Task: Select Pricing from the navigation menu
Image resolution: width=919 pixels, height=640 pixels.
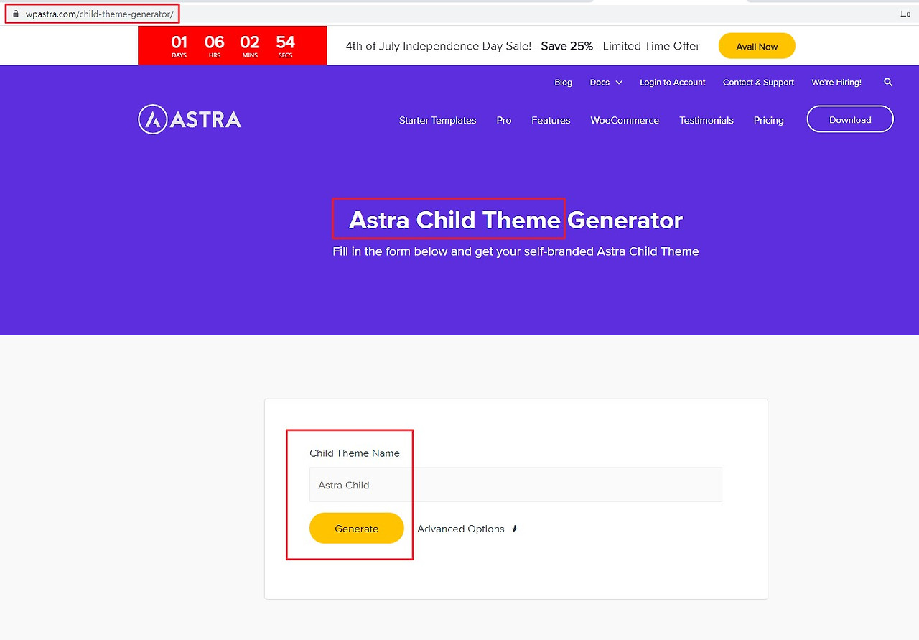Action: tap(768, 120)
